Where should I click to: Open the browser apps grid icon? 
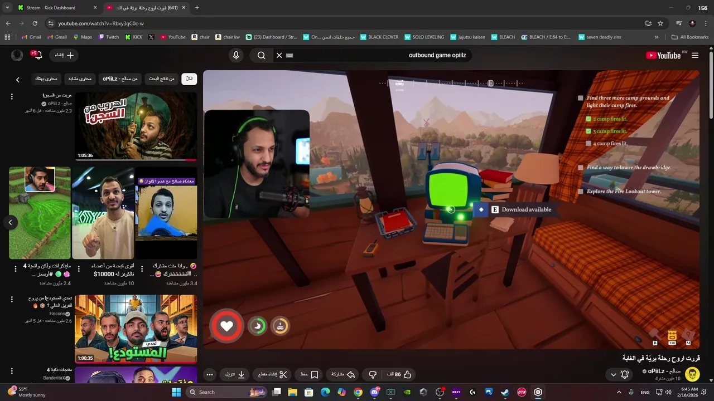pyautogui.click(x=7, y=37)
